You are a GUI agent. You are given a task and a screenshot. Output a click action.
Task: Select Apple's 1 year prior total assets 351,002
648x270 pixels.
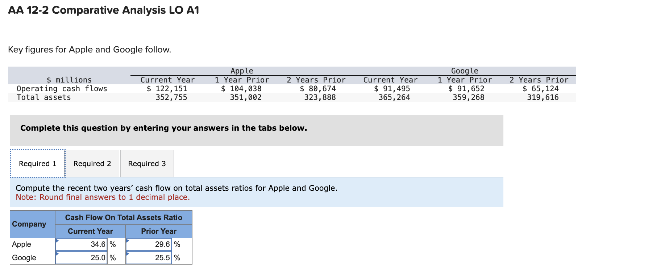click(x=246, y=97)
